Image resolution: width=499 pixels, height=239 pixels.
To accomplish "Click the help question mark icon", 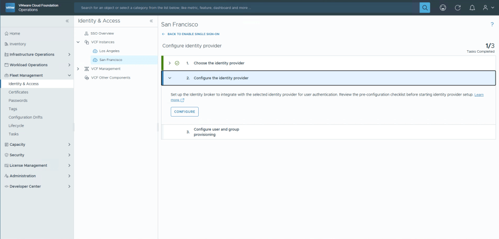I will 492,24.
